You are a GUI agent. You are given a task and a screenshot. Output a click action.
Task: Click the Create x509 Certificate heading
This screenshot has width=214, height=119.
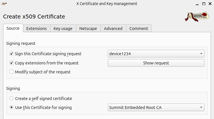click(34, 17)
